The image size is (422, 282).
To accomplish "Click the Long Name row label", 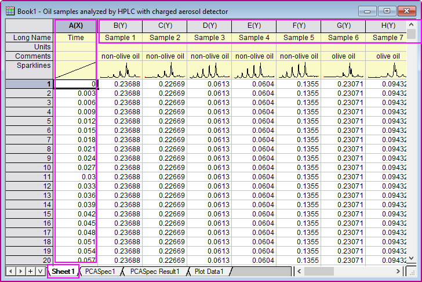I will [30, 38].
